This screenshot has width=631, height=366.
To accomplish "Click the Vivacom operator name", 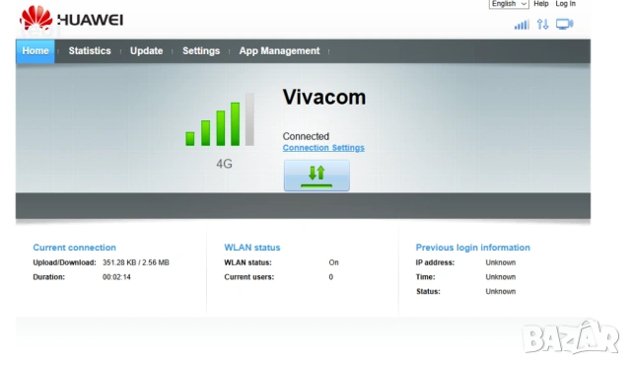I will [324, 97].
